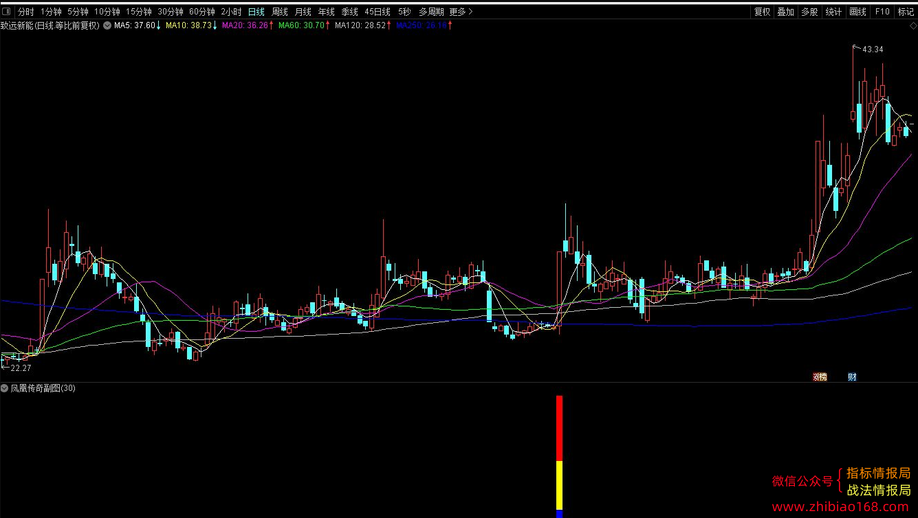The height and width of the screenshot is (518, 918).
Task: Click the diamond icon under 标记
Action: click(x=912, y=25)
